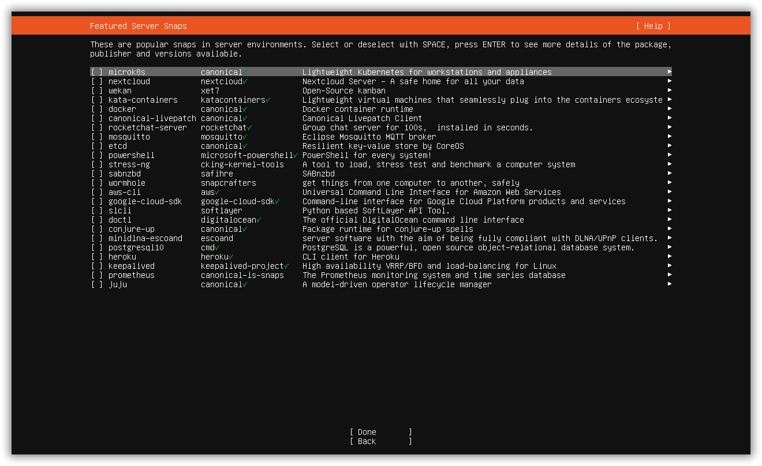
Task: Click the Done button
Action: 381,432
